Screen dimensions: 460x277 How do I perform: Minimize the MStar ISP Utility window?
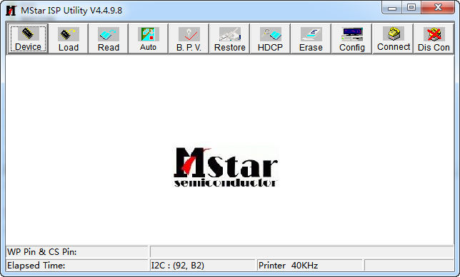[x=392, y=8]
